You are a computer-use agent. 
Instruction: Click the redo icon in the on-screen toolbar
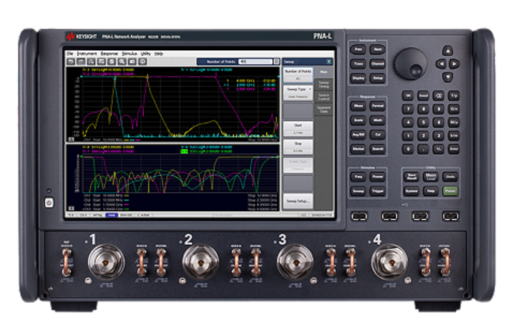point(81,62)
